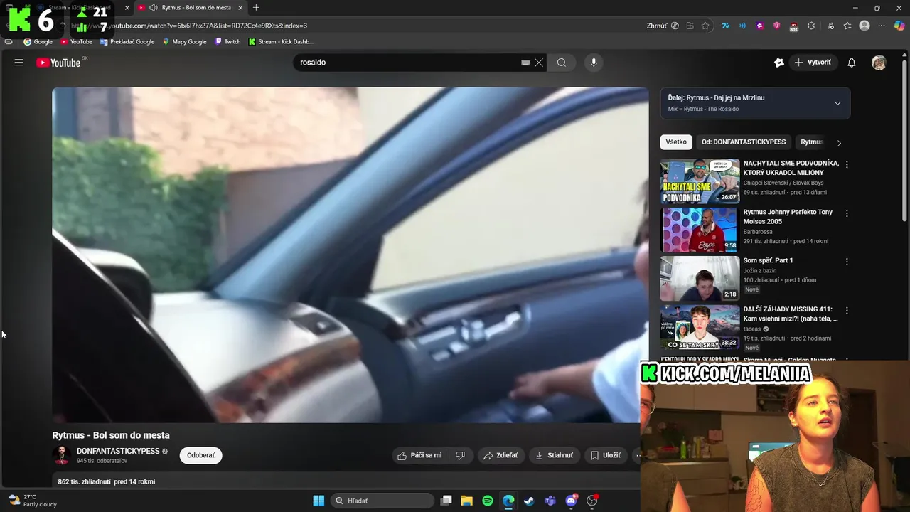Open Twitch bookmark
Image resolution: width=910 pixels, height=512 pixels.
[x=228, y=42]
